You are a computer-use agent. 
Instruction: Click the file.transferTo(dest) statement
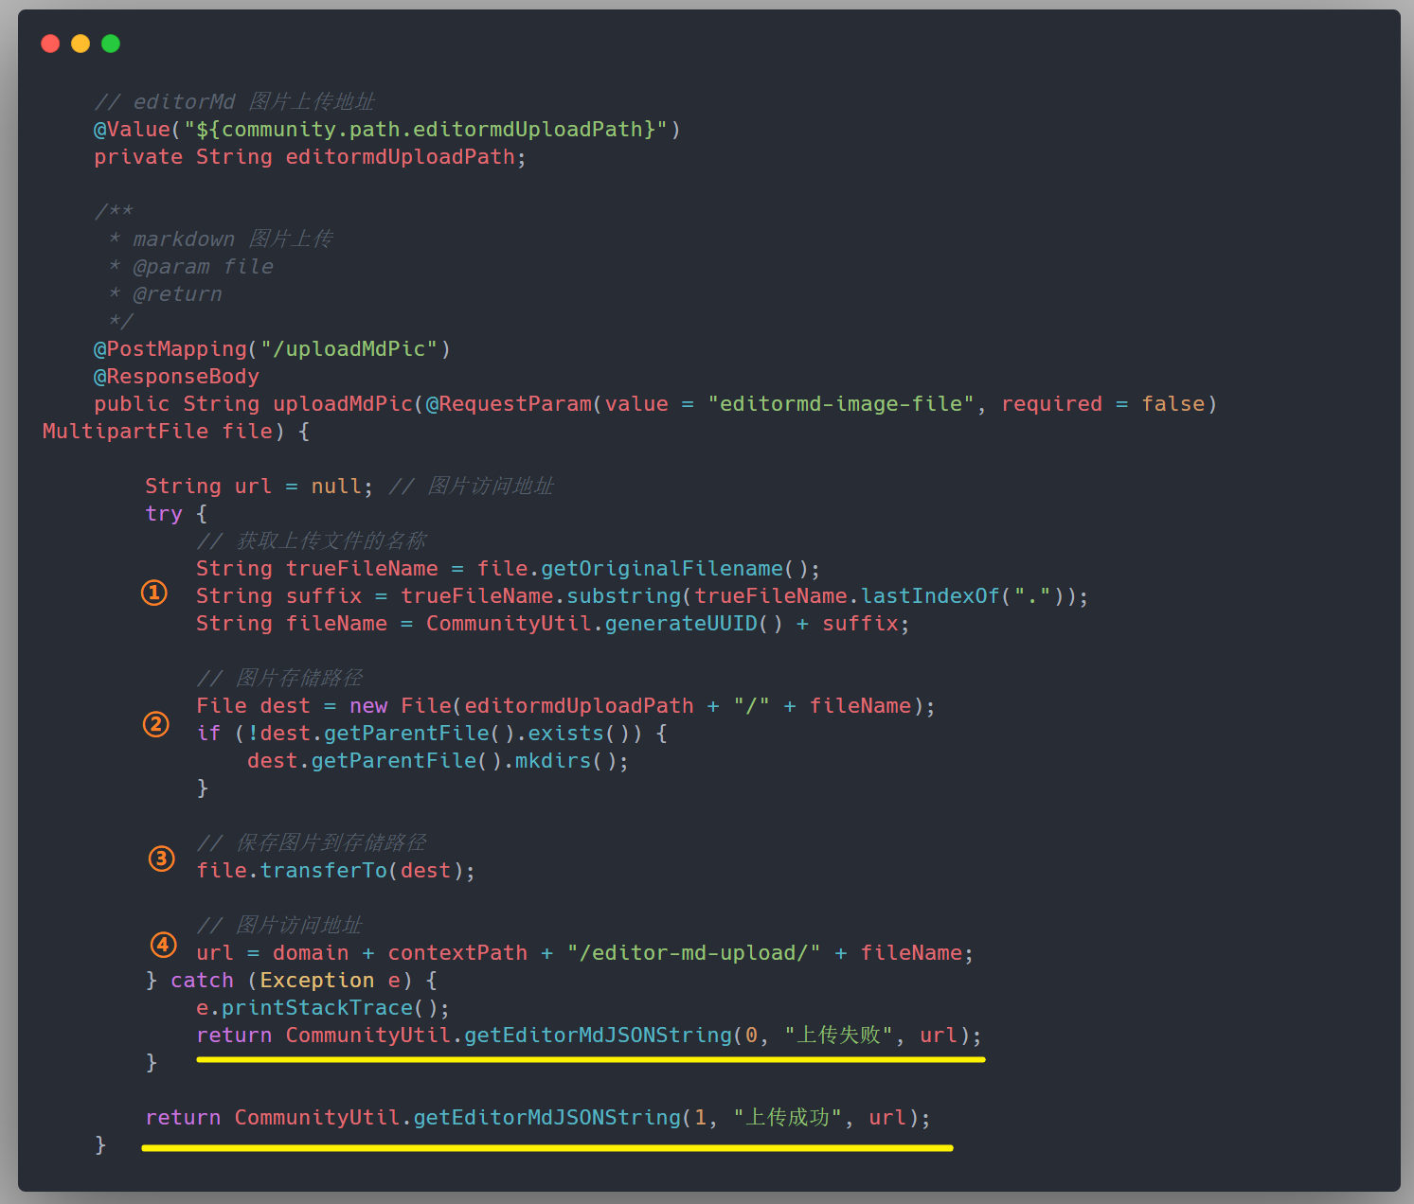click(335, 871)
